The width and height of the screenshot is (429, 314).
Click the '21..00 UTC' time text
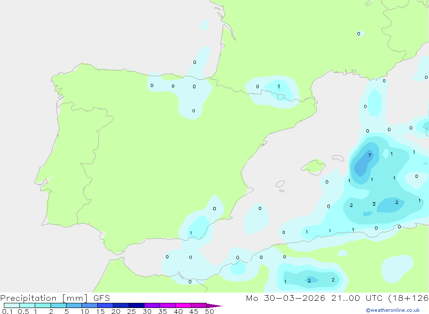pyautogui.click(x=356, y=298)
